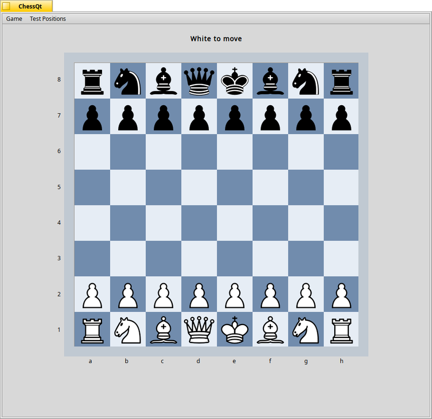
Task: Click the empty c3 square
Action: pos(164,258)
